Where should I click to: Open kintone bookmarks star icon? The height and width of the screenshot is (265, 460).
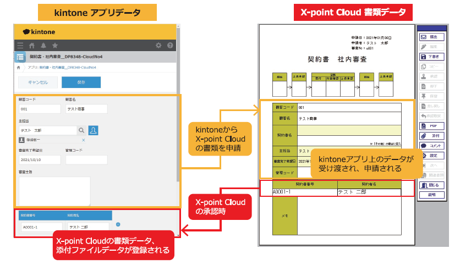point(55,46)
